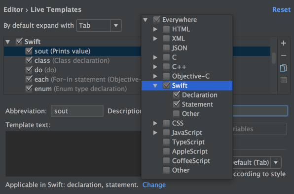Click the template list scrollbar thumb
This screenshot has height=194, width=294.
point(274,58)
